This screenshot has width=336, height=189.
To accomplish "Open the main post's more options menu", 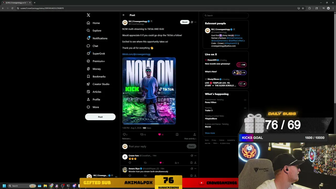I will click(195, 22).
